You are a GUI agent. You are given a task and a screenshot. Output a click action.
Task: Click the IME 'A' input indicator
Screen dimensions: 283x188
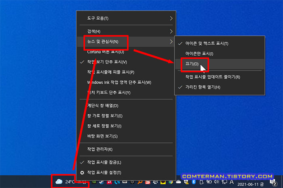pos(232,182)
